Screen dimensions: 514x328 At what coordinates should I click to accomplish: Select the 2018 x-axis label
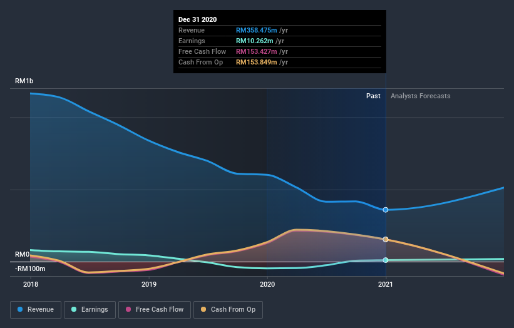pyautogui.click(x=31, y=284)
